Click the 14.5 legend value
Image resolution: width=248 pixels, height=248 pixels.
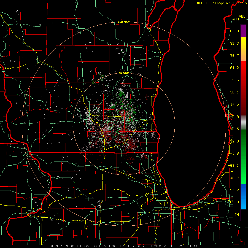234,104
